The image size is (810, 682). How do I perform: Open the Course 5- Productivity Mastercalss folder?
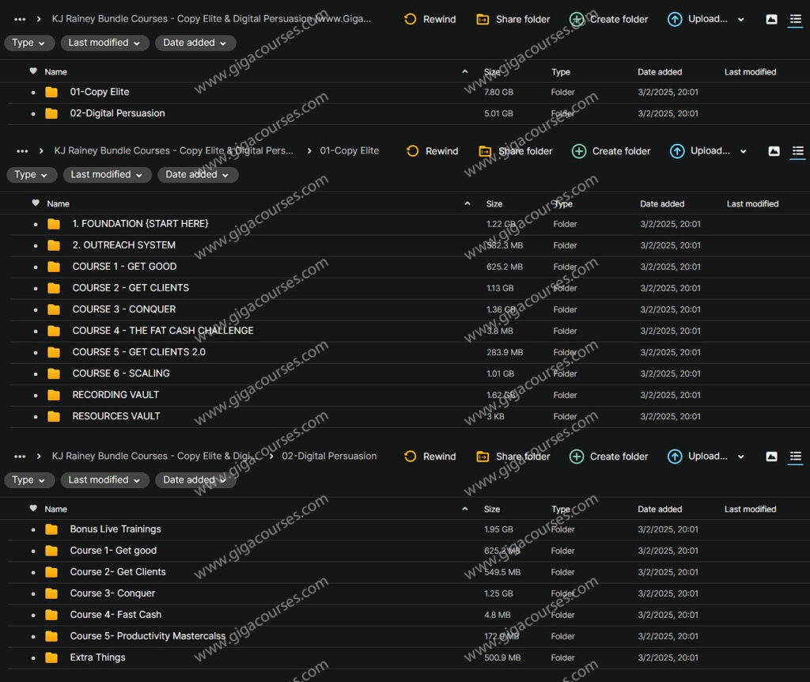[148, 636]
